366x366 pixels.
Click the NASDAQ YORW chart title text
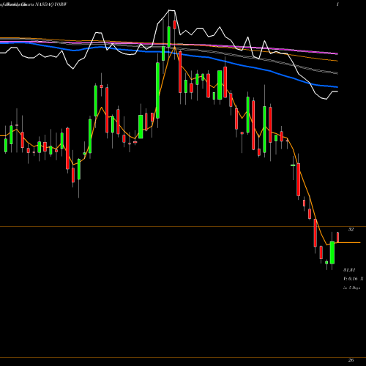click(x=51, y=4)
